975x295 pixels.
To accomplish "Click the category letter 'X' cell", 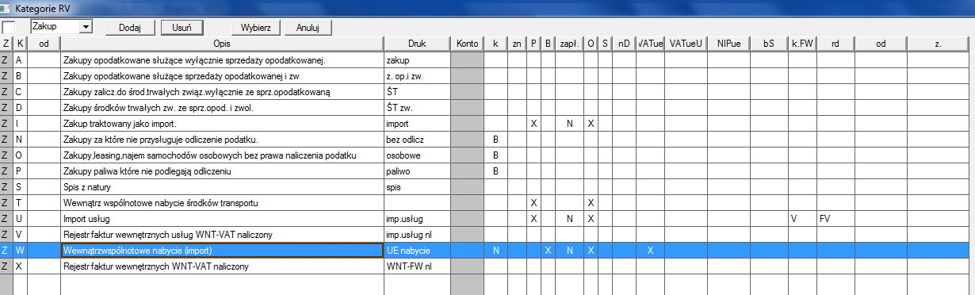I will [20, 266].
